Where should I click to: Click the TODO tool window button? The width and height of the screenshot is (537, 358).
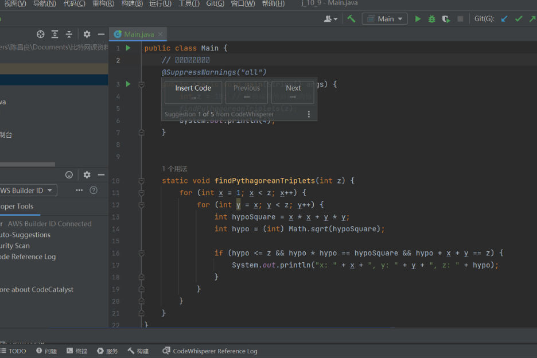(13, 351)
